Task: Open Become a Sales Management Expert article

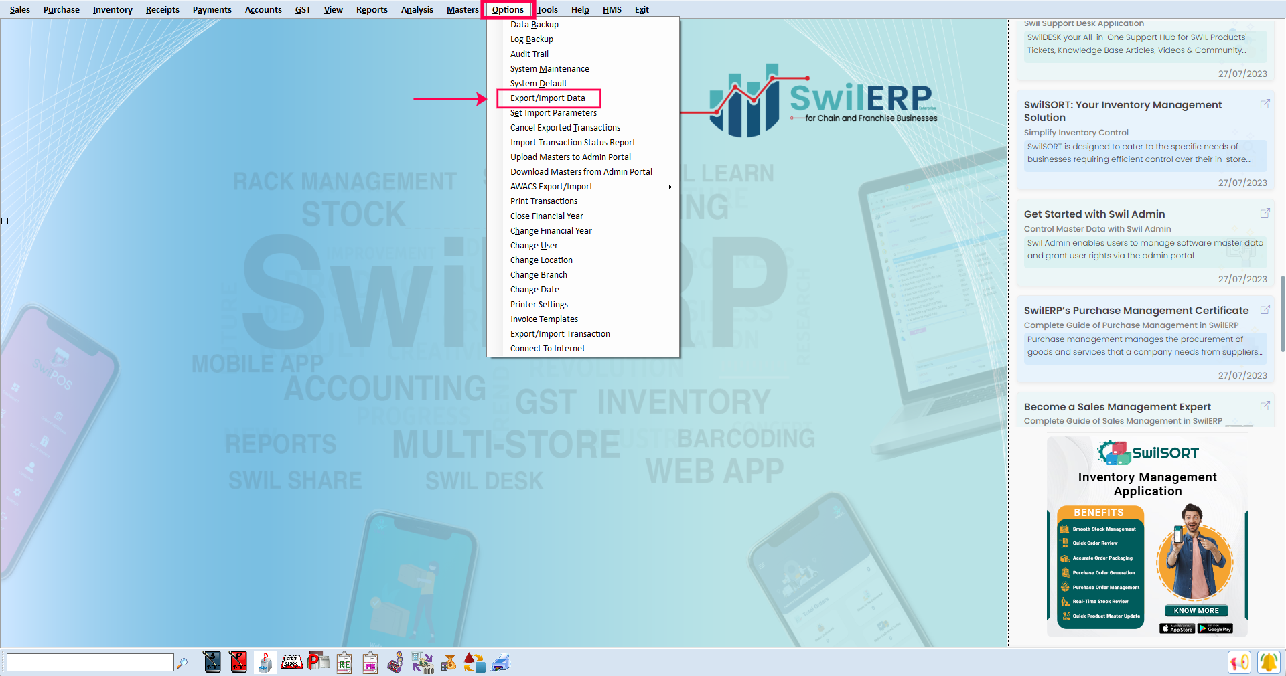Action: click(1117, 407)
